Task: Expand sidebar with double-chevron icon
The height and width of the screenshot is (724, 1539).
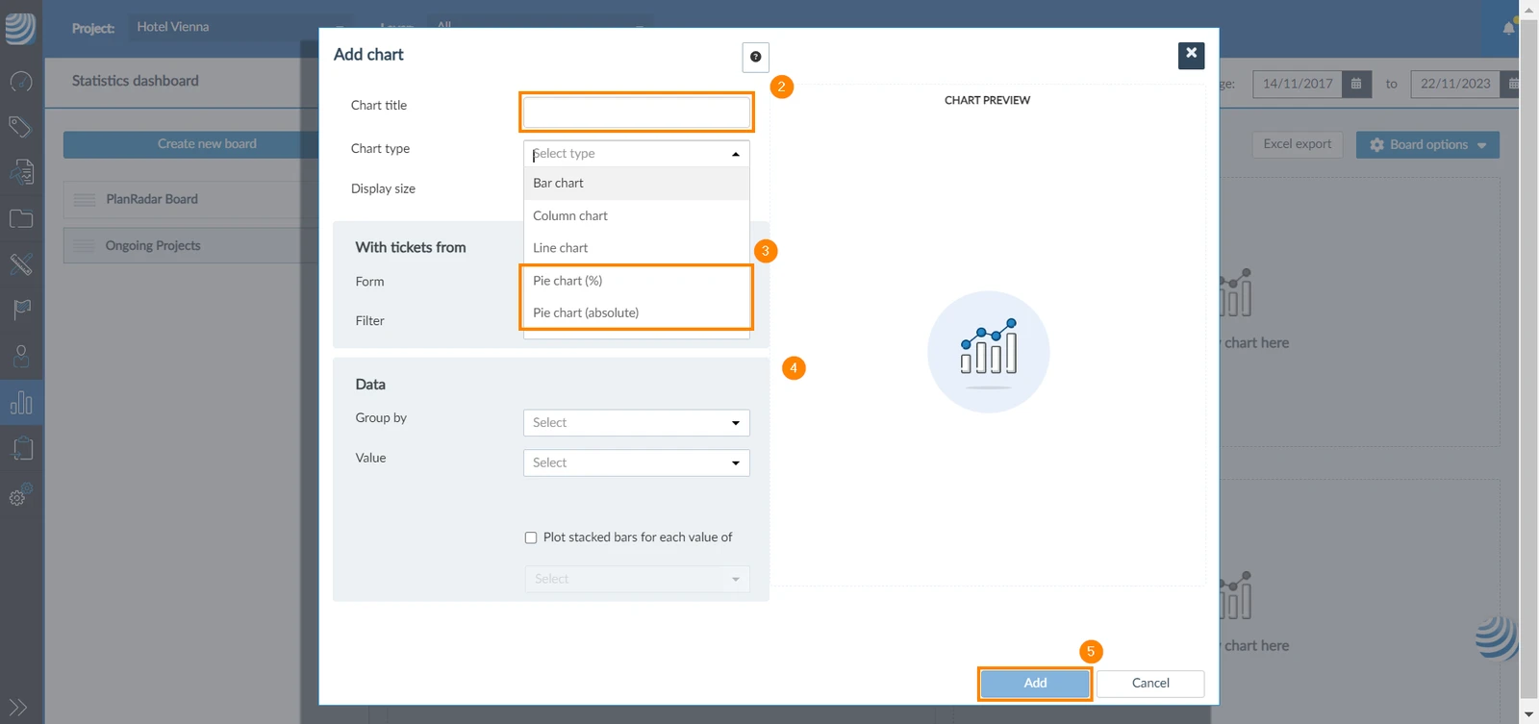Action: [18, 708]
